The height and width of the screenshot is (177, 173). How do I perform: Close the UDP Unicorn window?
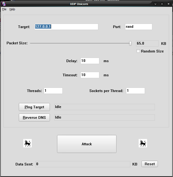click(168, 4)
